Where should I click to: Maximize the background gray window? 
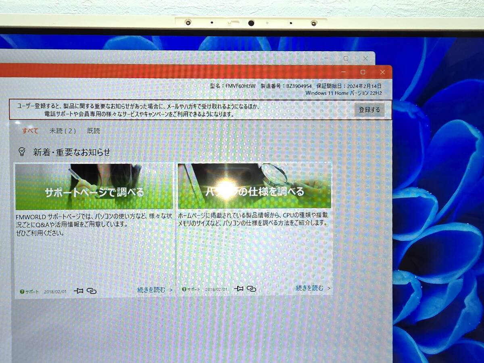point(346,58)
